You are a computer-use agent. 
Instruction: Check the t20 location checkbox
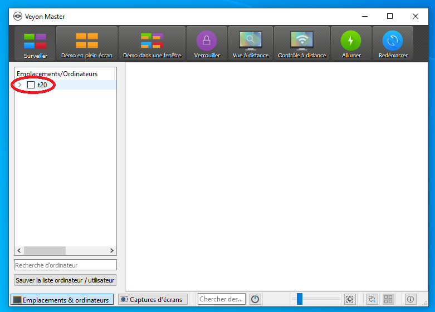click(31, 85)
